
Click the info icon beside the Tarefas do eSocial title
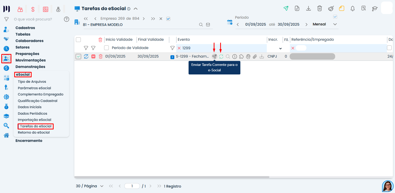129,9
